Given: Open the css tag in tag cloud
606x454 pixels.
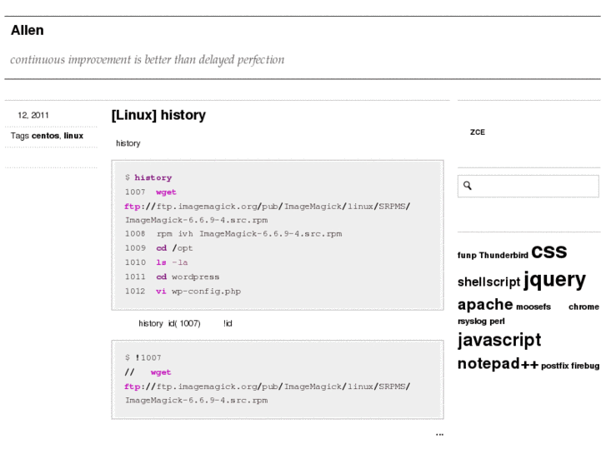Looking at the screenshot, I should 548,251.
